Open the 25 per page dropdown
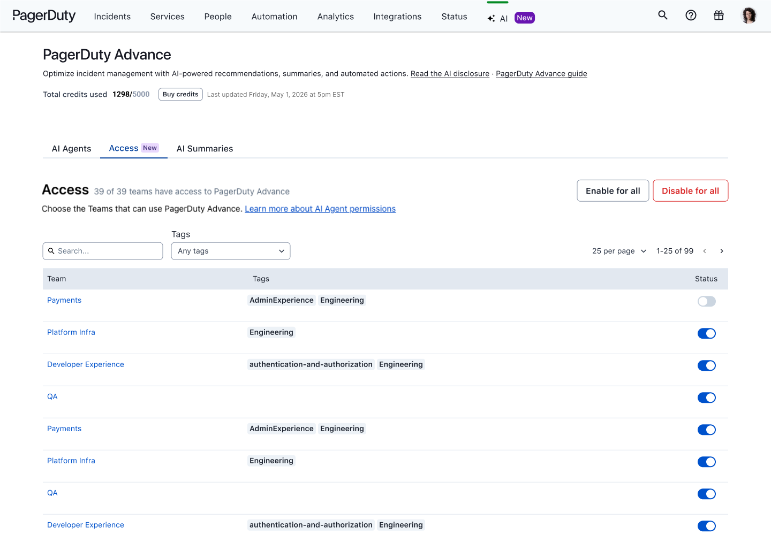The image size is (771, 535). tap(619, 251)
